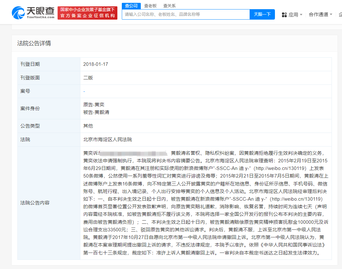Open the 应用 apps grid icon
Viewport: 342px width, 269px height.
pyautogui.click(x=284, y=15)
